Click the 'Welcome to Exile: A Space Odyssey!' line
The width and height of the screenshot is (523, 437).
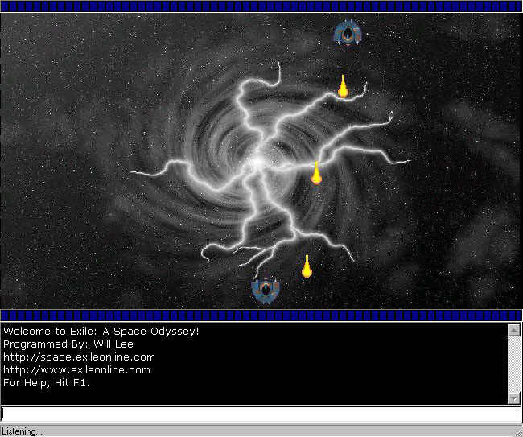point(101,332)
